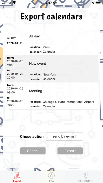Click the date 2020-04-21
103x183 pixels.
pos(15,43)
